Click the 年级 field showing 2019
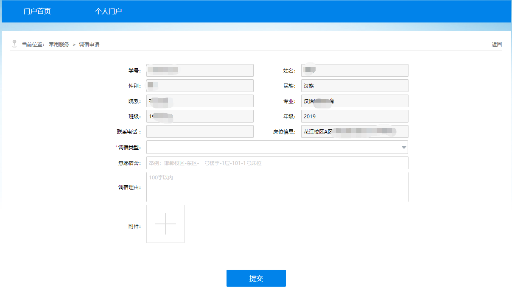Screen dimensions: 512x296 coord(355,116)
